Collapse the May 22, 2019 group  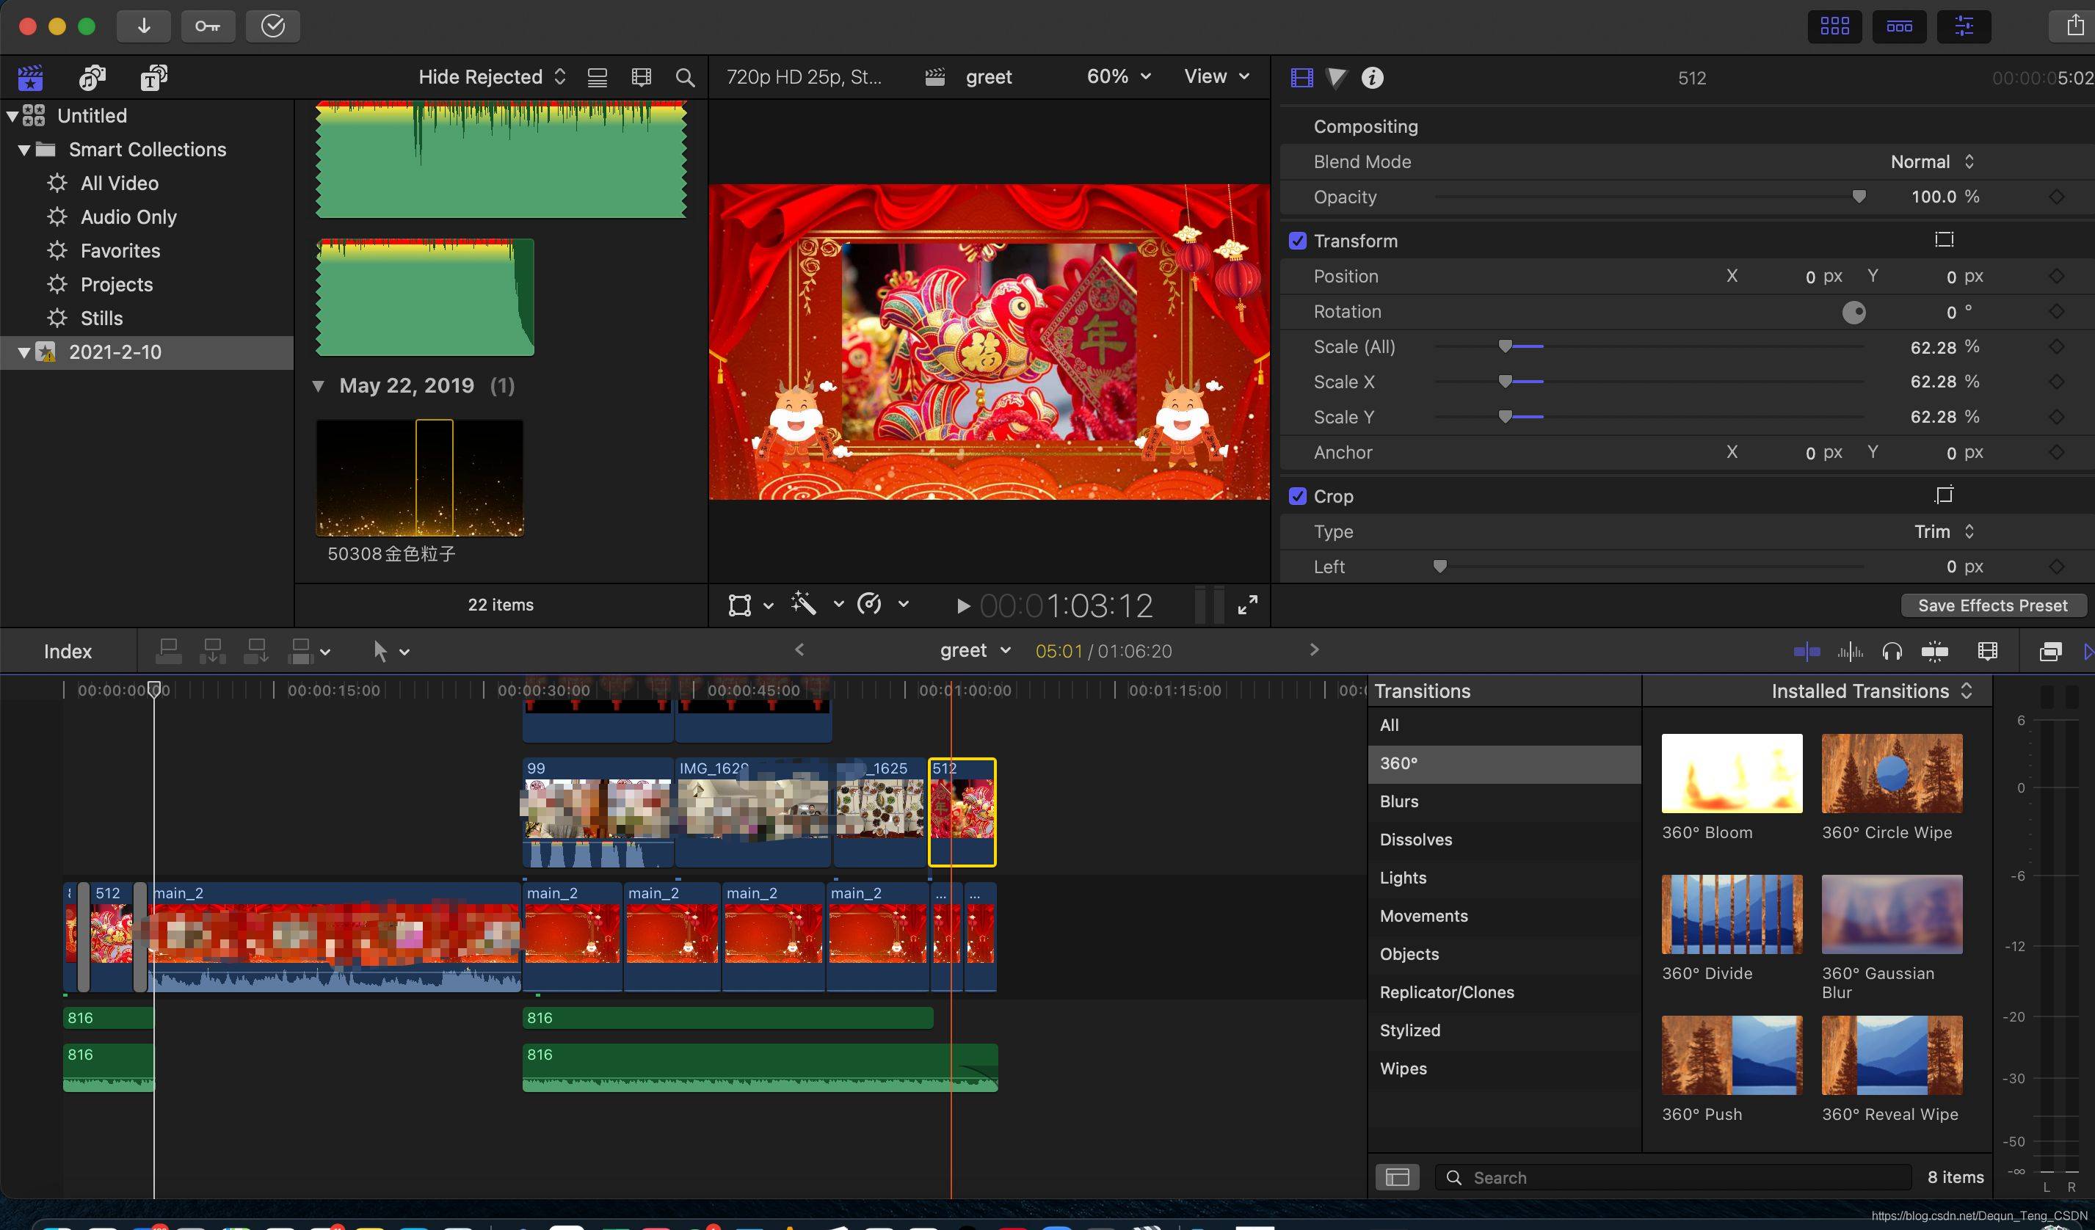319,385
